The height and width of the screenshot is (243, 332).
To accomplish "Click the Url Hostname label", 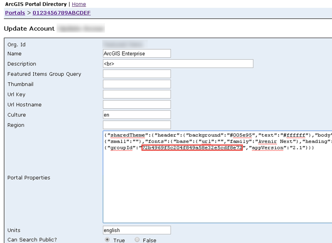I will click(x=24, y=104).
